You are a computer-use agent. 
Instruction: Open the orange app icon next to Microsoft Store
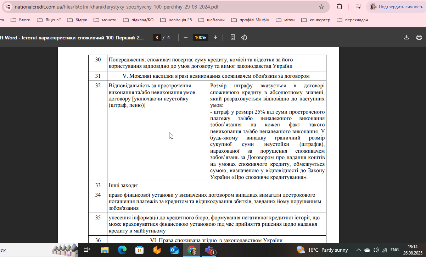click(x=157, y=250)
